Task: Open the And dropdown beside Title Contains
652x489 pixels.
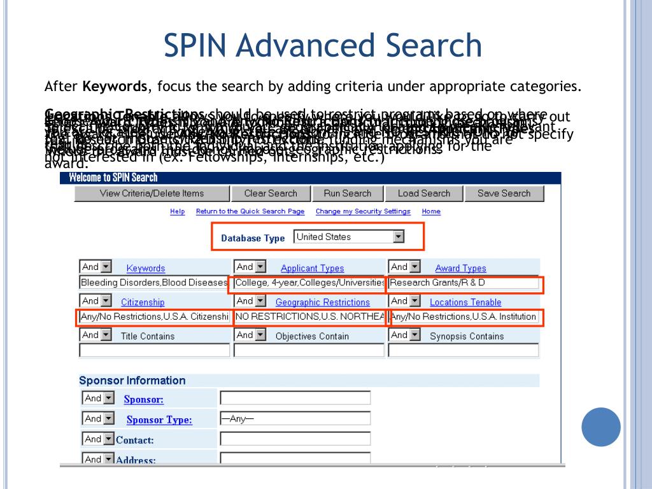Action: (x=96, y=335)
